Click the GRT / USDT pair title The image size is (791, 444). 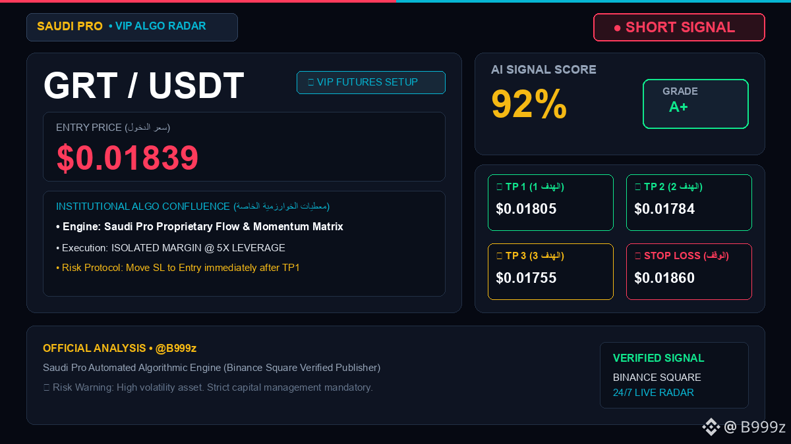(x=144, y=86)
